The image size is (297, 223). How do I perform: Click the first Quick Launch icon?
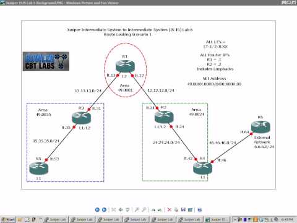20,219
